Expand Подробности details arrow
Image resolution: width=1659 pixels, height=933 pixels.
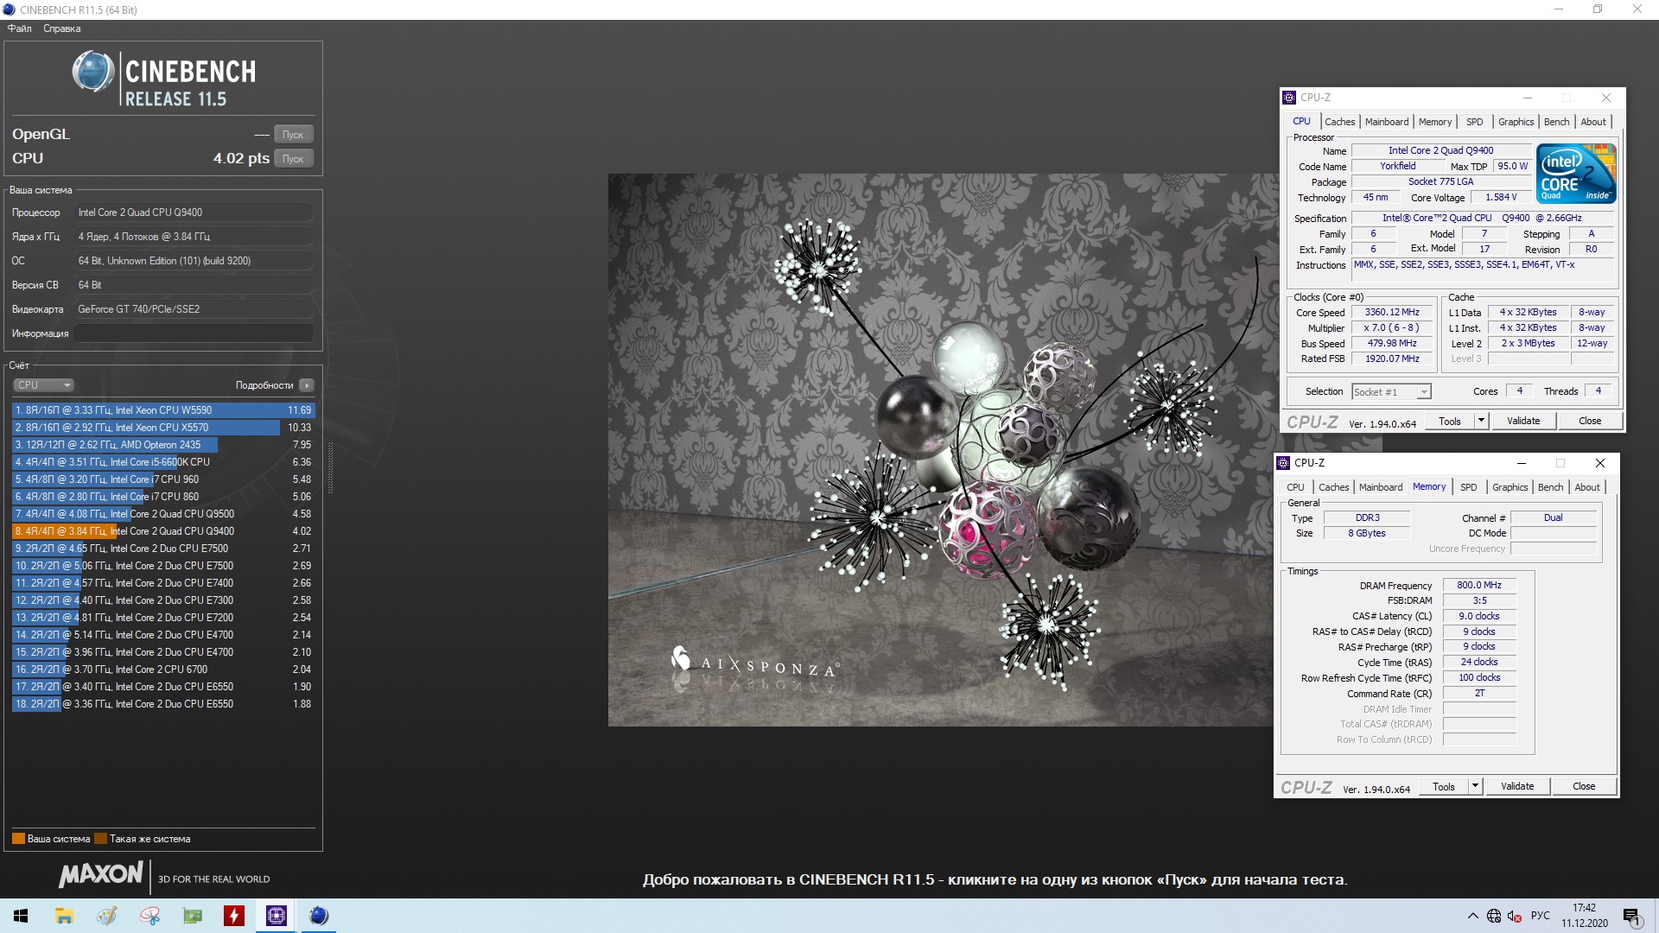point(307,385)
